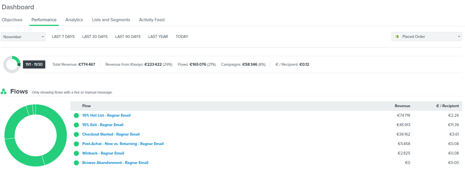Open the Checkout Started - Ragnar Email flow

[x=111, y=135]
